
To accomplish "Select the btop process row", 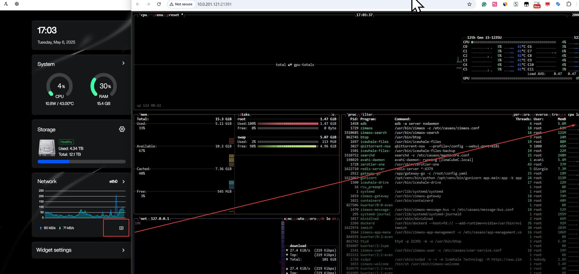I will pyautogui.click(x=455, y=137).
